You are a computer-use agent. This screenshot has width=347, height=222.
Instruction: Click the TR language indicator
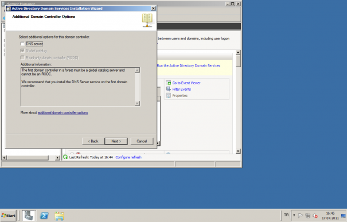(286, 215)
